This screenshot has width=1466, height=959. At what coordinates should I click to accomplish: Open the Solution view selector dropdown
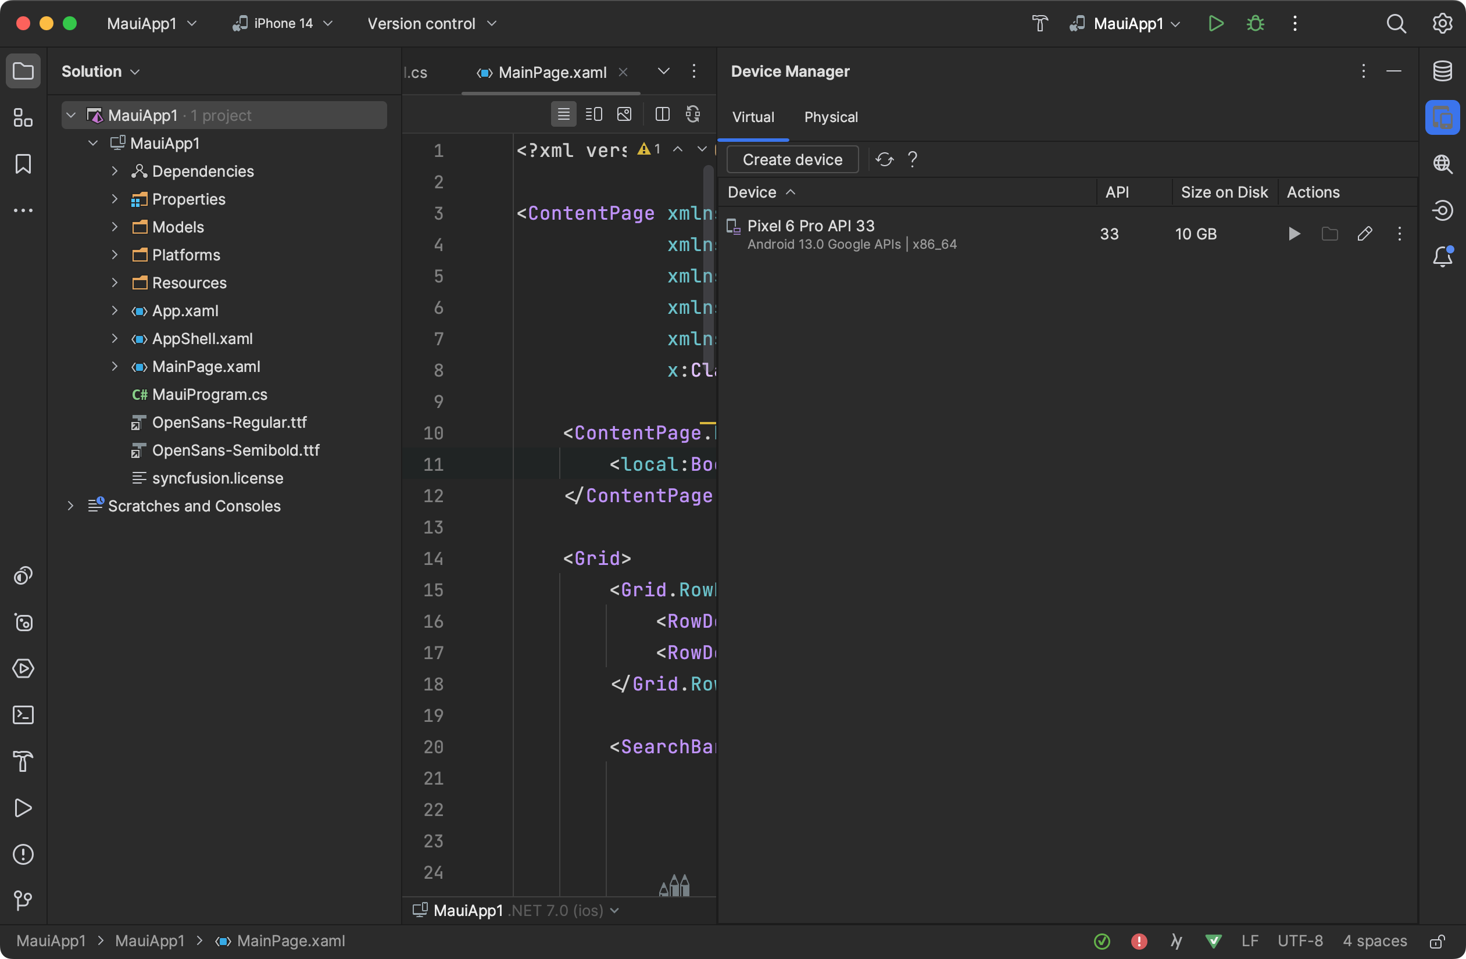[x=101, y=71]
